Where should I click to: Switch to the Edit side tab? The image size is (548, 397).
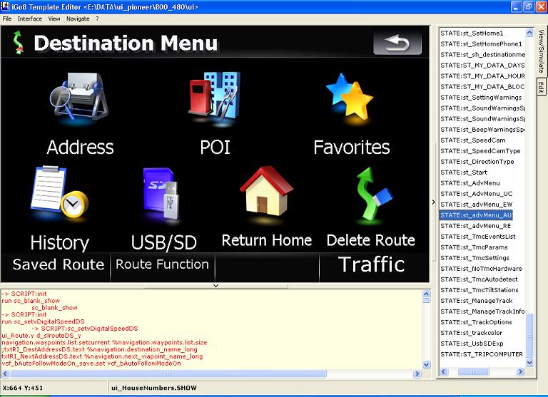coord(541,88)
